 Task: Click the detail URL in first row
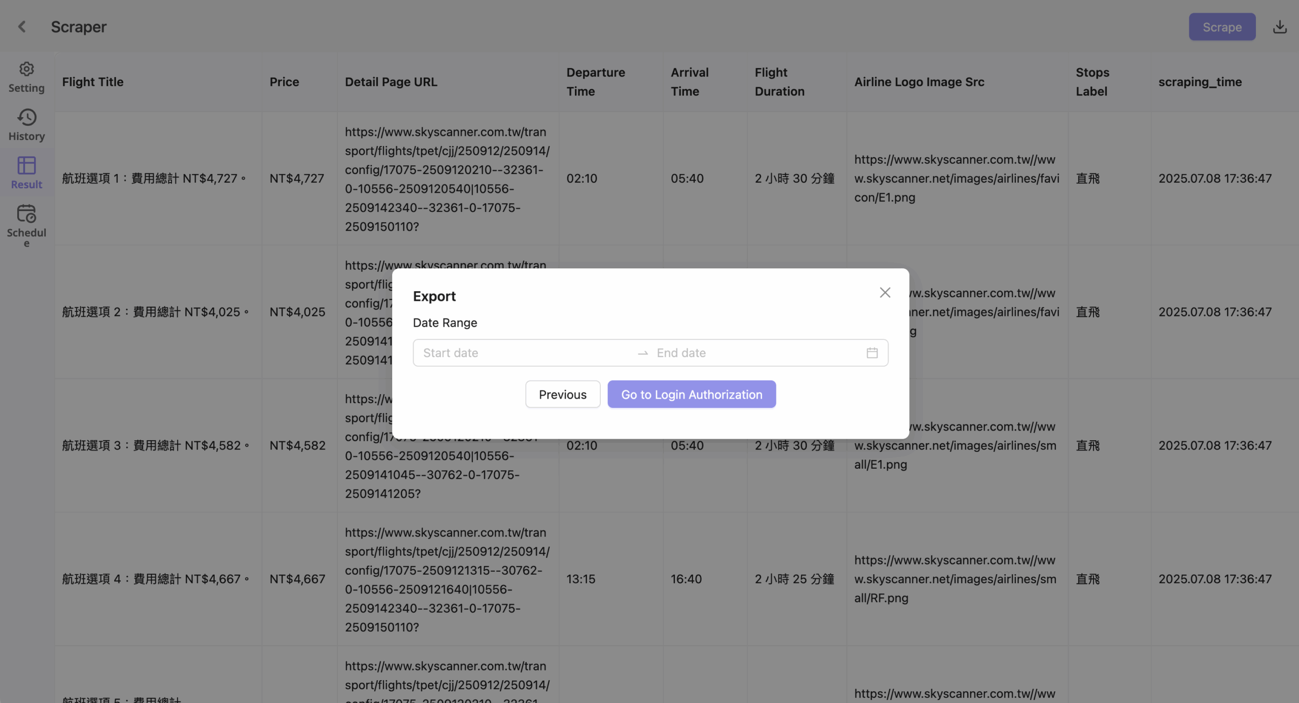448,179
